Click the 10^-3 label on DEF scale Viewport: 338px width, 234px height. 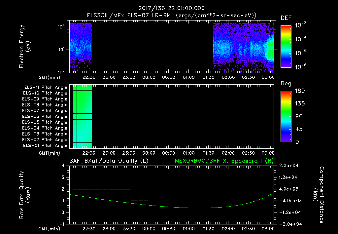[301, 25]
